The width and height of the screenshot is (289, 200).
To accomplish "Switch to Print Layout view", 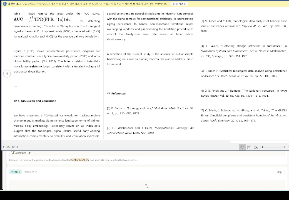I will coord(249,147).
